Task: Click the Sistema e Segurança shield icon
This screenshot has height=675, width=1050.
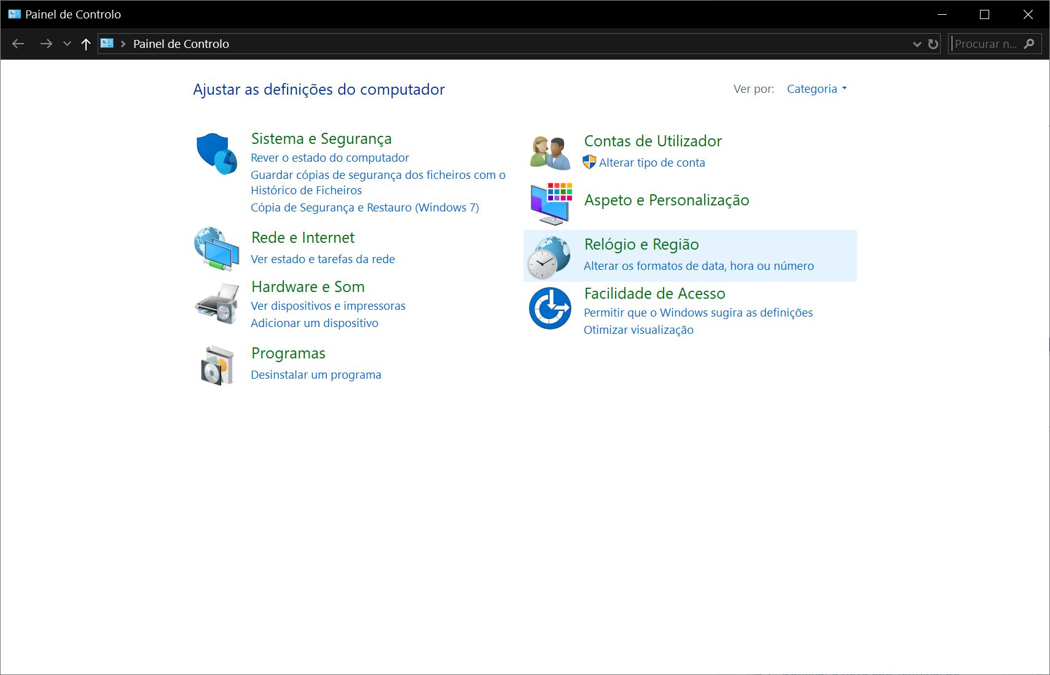Action: pos(217,154)
